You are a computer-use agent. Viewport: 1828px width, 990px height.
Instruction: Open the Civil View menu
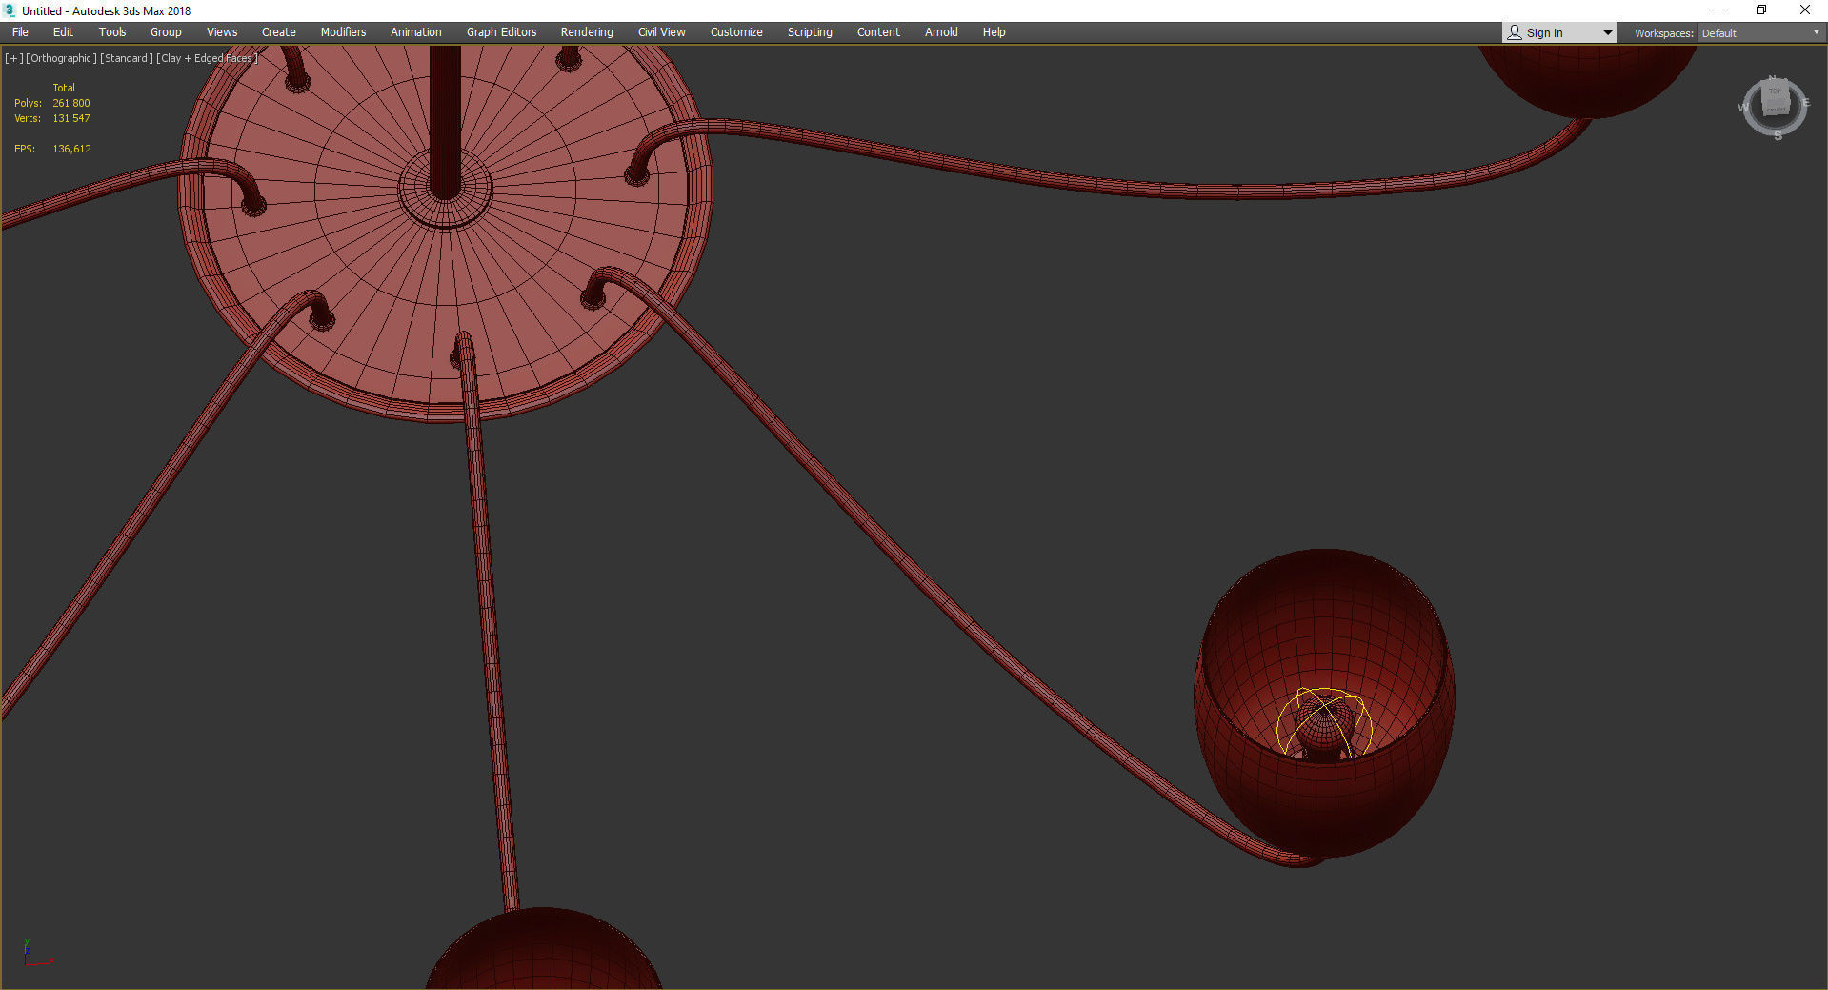pyautogui.click(x=662, y=32)
